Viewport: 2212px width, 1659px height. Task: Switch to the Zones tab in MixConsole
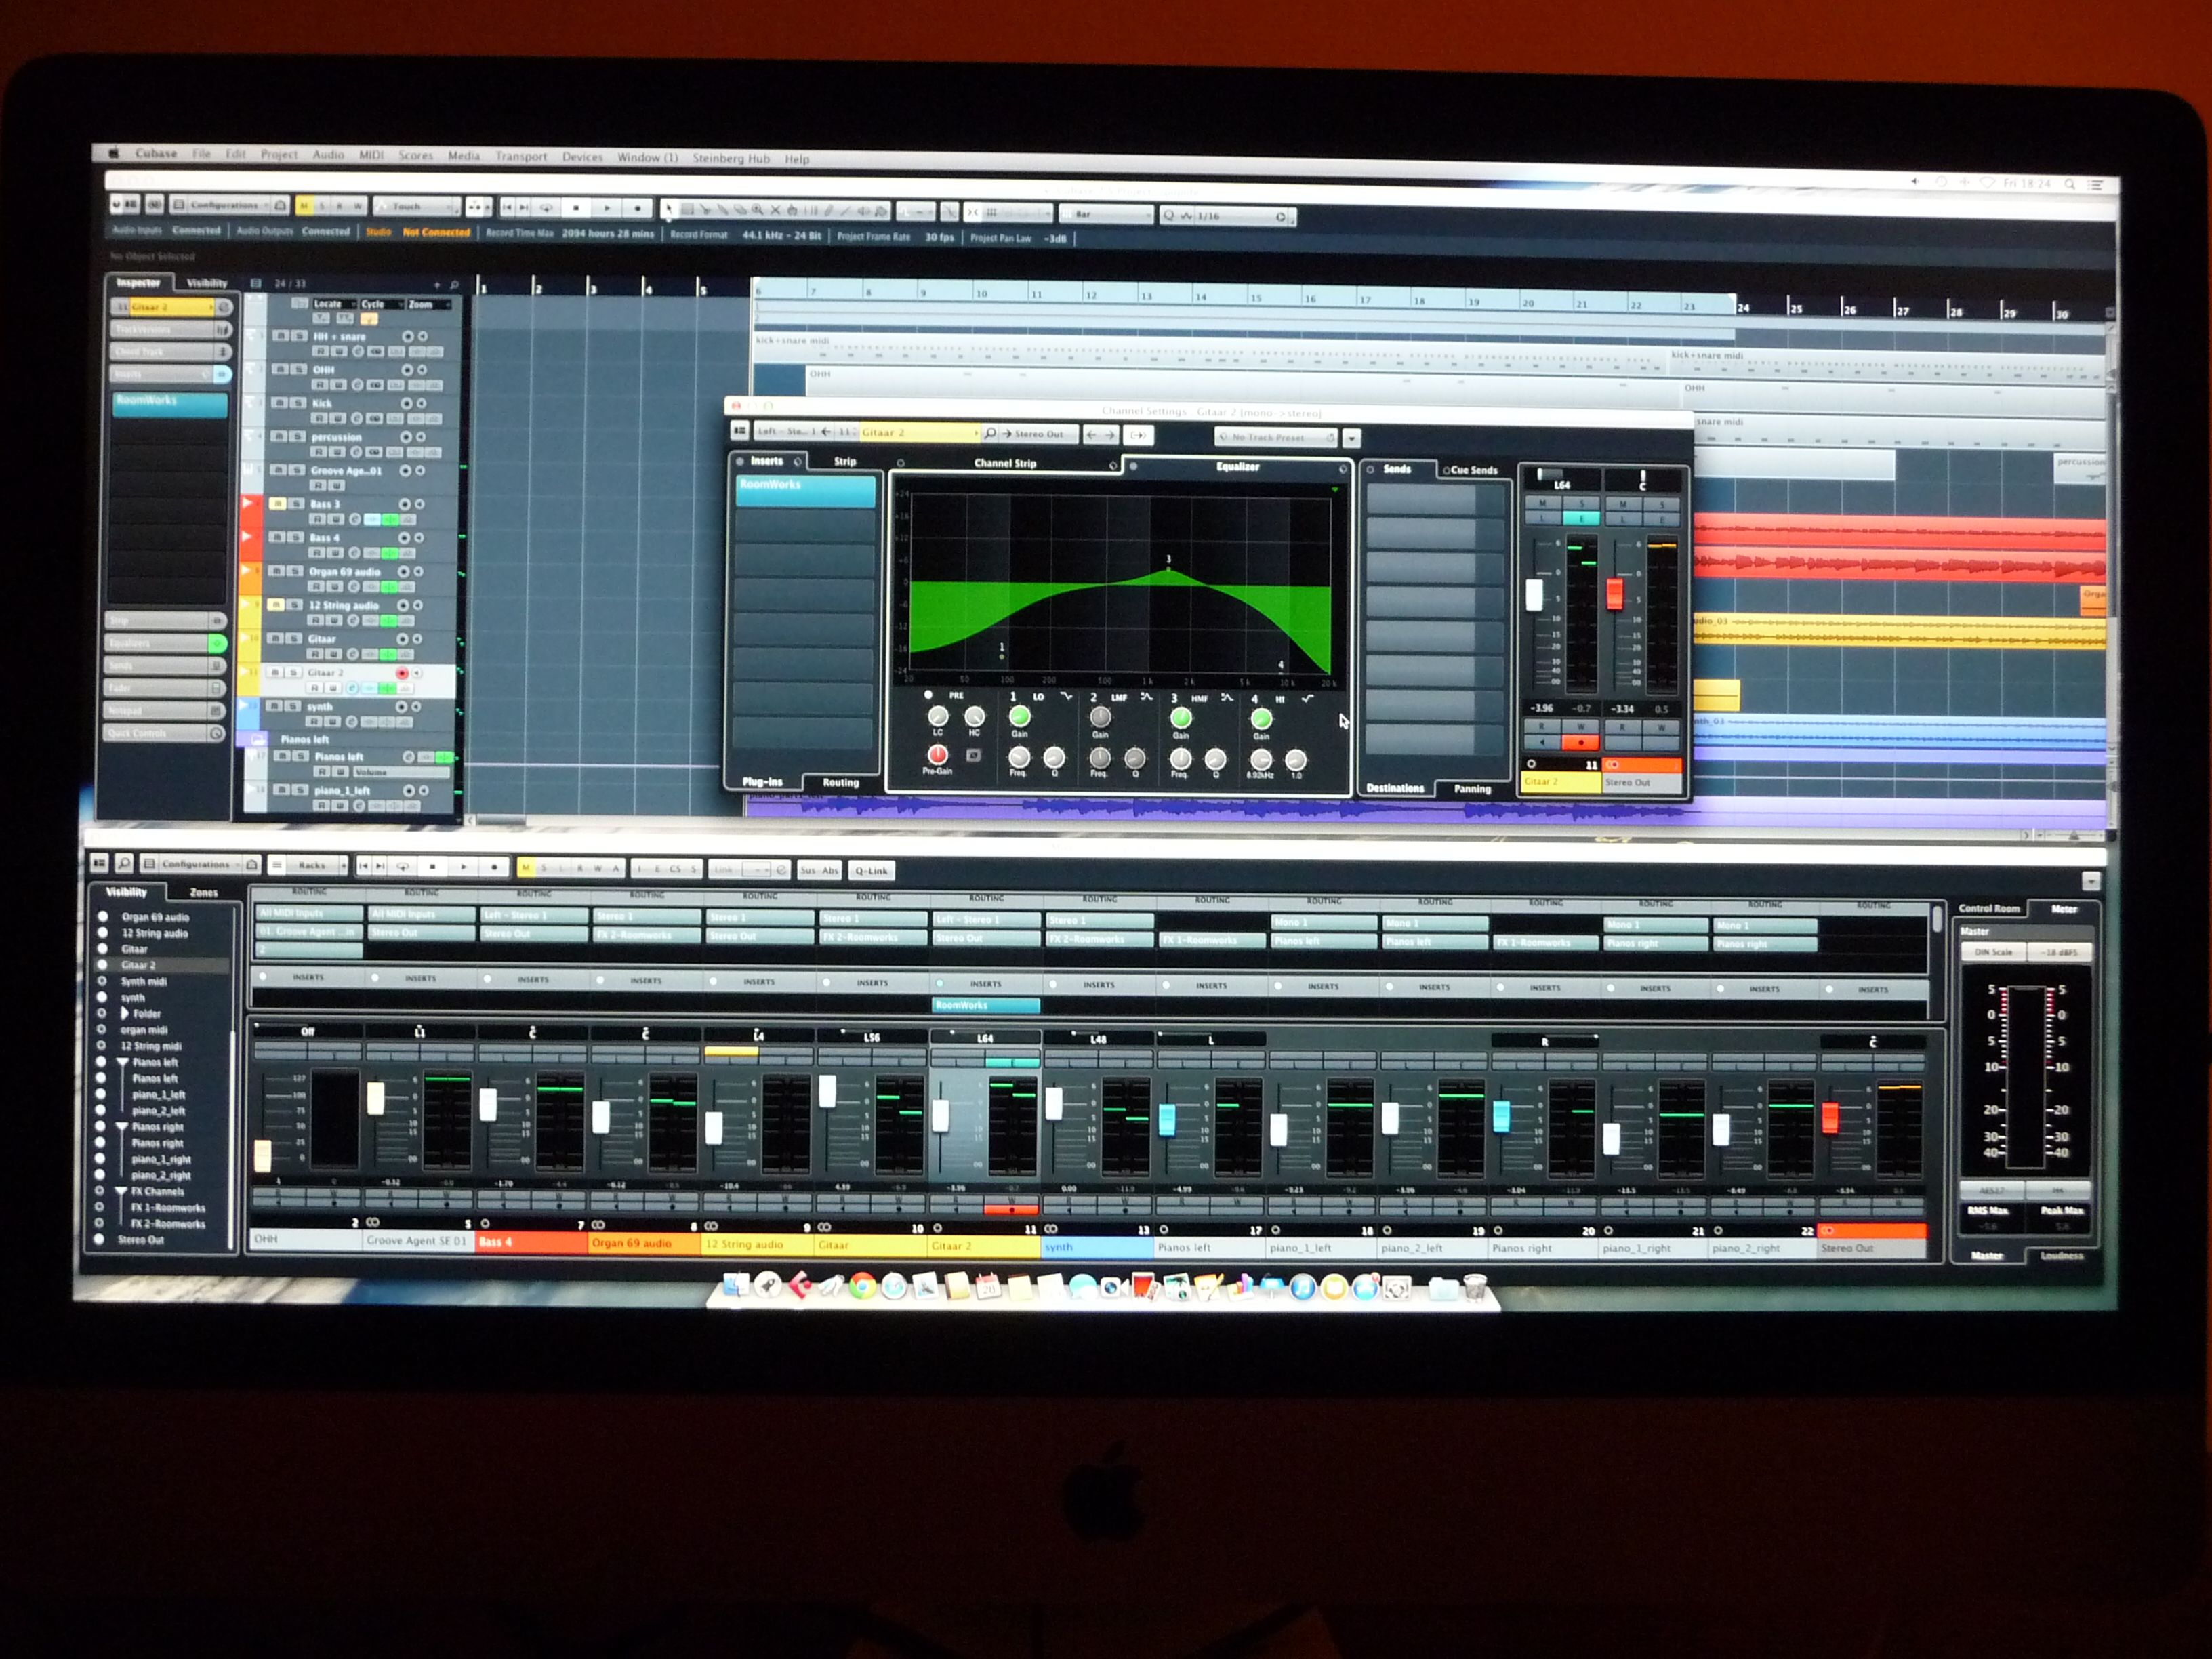(x=204, y=892)
